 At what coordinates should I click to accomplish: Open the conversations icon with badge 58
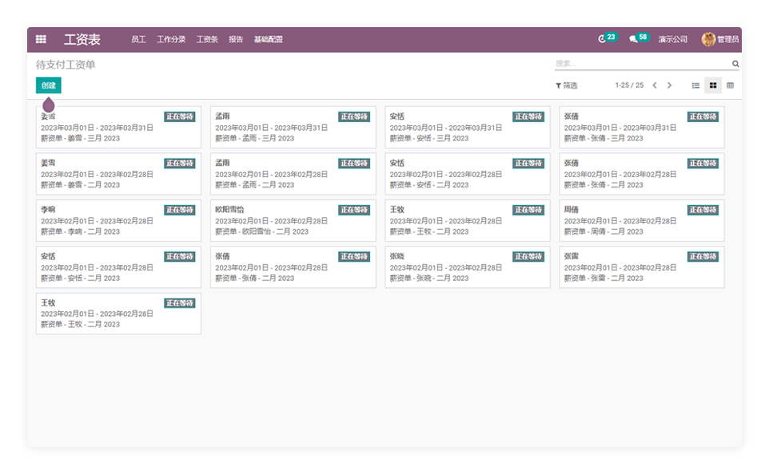[633, 39]
